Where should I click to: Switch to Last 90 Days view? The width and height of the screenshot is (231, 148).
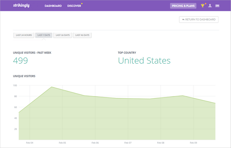coord(82,35)
